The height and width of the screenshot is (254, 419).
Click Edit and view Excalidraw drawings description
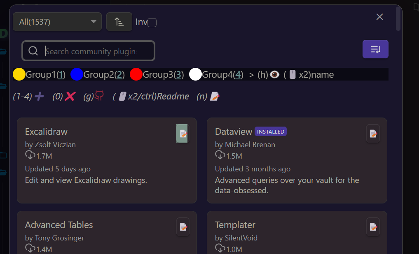click(86, 180)
